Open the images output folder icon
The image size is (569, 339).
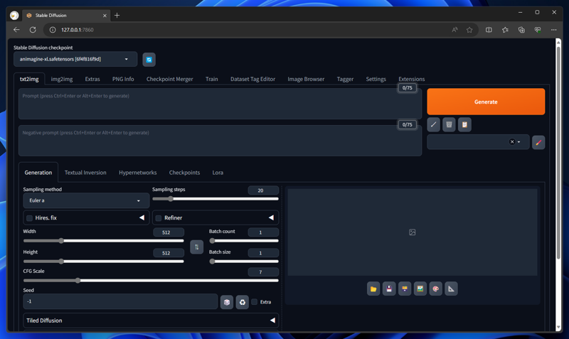(373, 289)
